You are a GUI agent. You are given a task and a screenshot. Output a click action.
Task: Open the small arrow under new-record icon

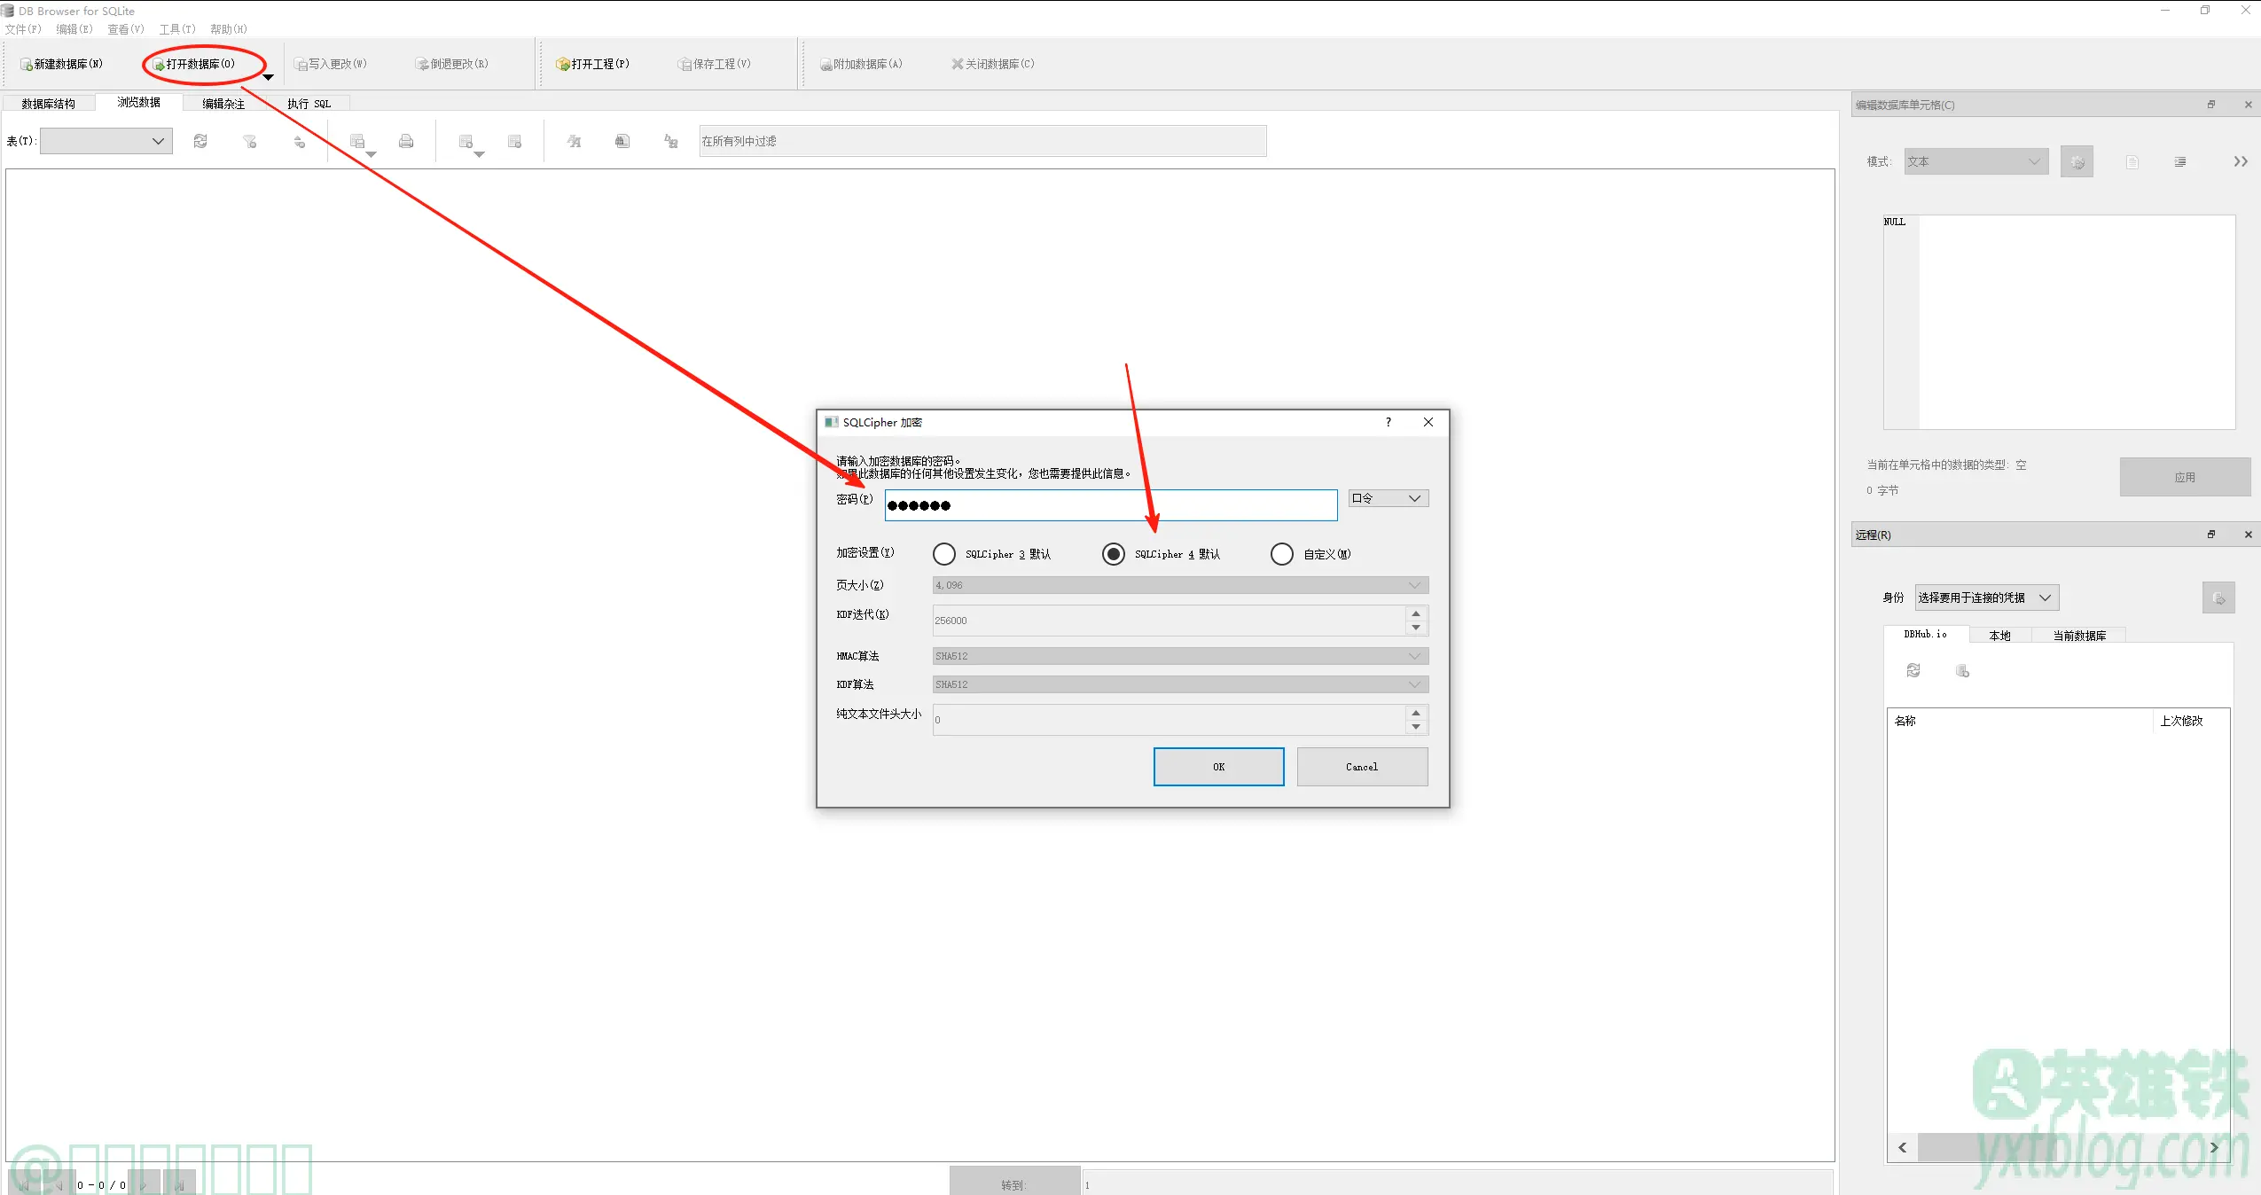tap(480, 155)
